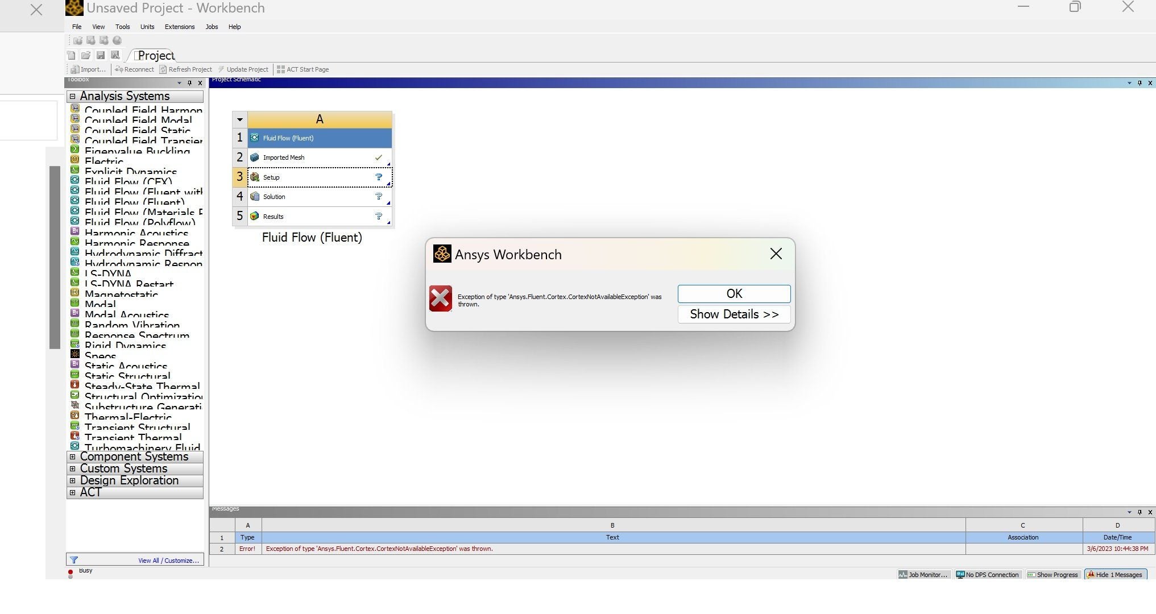This screenshot has height=614, width=1156.
Task: Select Harmonic Acoustics in the toolbox
Action: [136, 233]
